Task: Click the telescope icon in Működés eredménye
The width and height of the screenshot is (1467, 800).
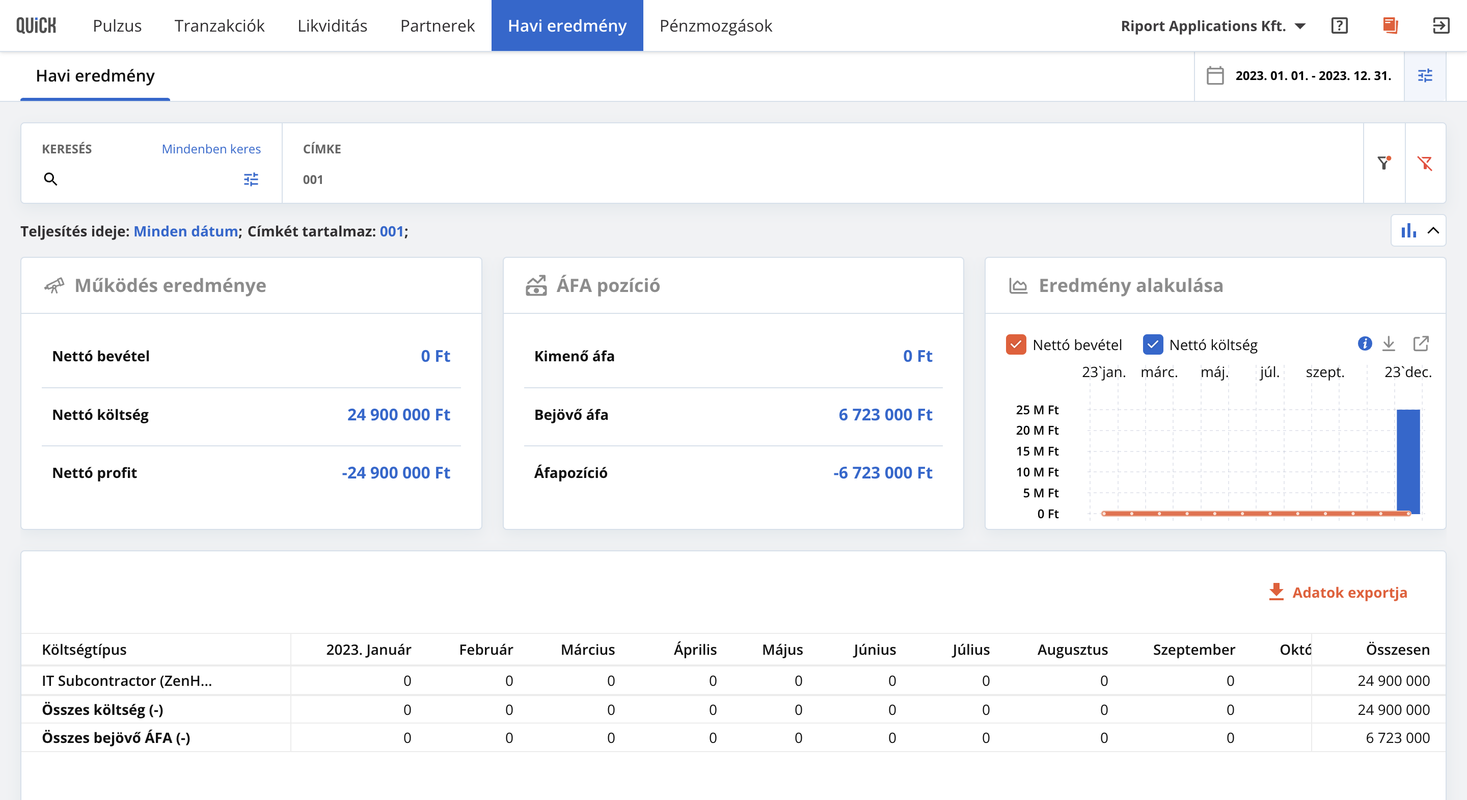Action: click(x=55, y=285)
